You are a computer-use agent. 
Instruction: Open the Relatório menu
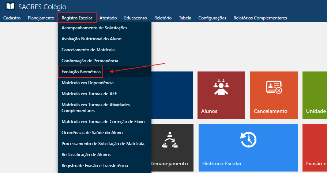(163, 18)
